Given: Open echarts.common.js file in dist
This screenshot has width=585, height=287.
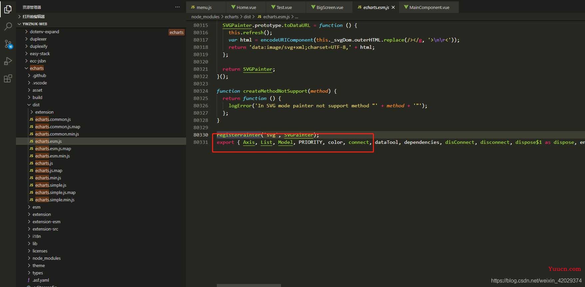Looking at the screenshot, I should (53, 119).
